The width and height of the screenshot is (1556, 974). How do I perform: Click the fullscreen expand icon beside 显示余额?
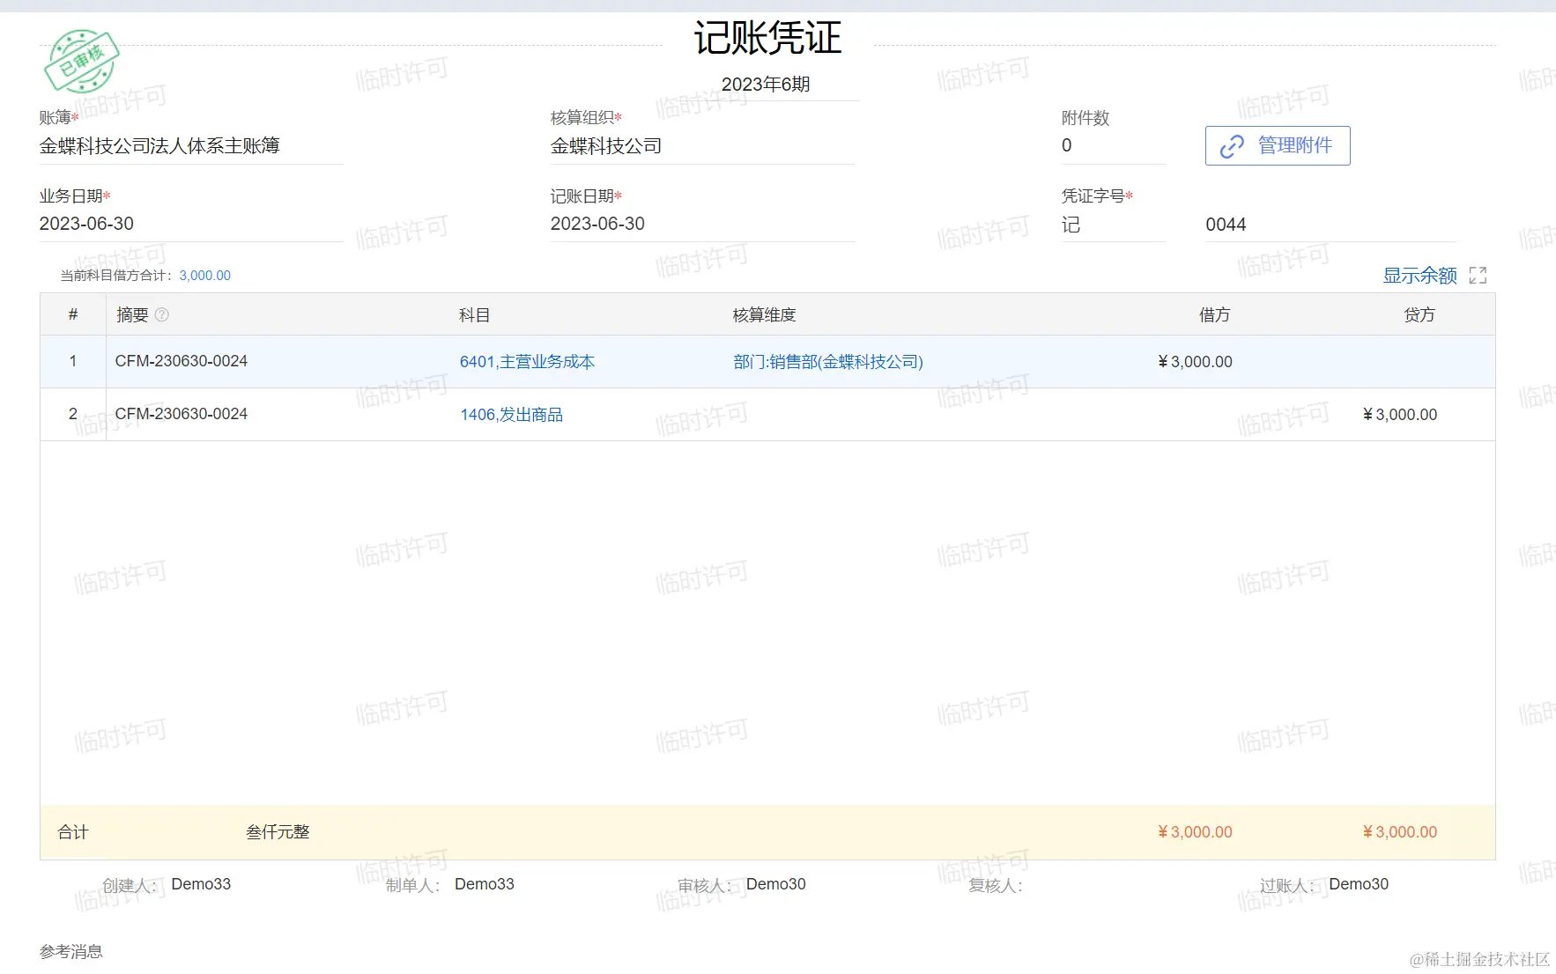click(x=1478, y=276)
